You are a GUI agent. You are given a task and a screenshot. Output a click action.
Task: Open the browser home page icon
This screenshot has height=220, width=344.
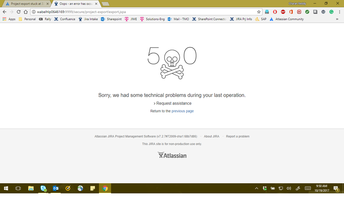[x=26, y=12]
